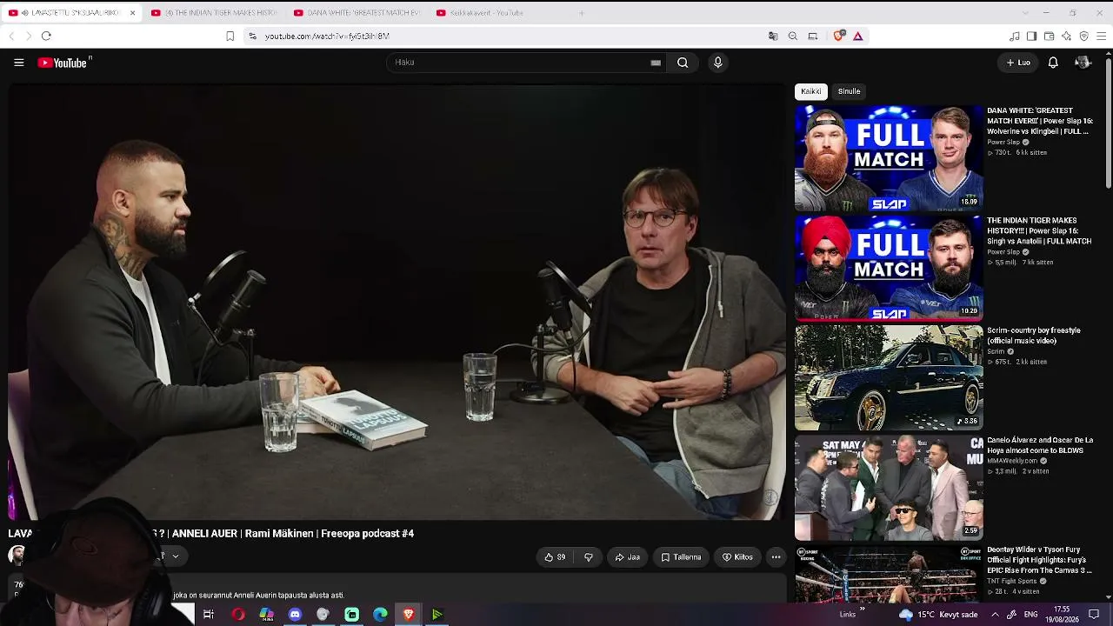The width and height of the screenshot is (1113, 626).
Task: Open Microsoft Edge from the taskbar
Action: [380, 615]
